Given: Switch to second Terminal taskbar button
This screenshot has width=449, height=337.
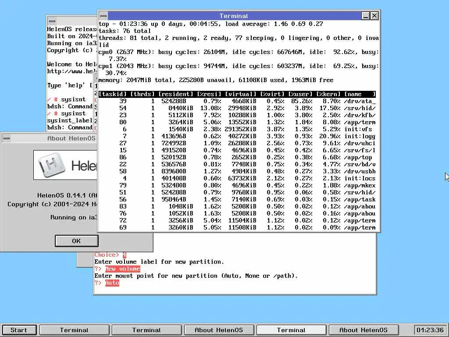Looking at the screenshot, I should 146,330.
